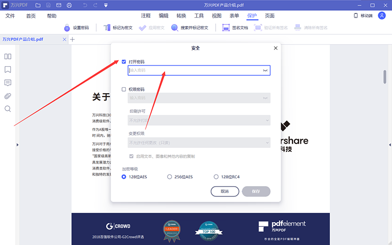Click the redo arrow icon
Screen dimensions: 392x245
pyautogui.click(x=95, y=5)
